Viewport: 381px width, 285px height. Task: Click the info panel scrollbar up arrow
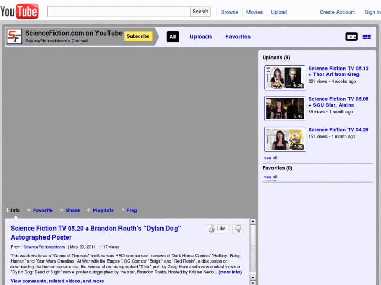coord(253,221)
